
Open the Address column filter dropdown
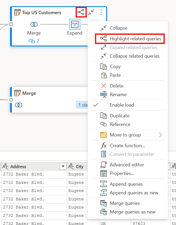pyautogui.click(x=63, y=166)
